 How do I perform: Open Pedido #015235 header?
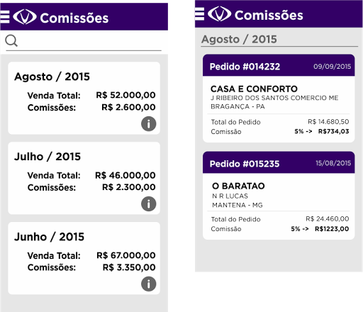(x=279, y=162)
